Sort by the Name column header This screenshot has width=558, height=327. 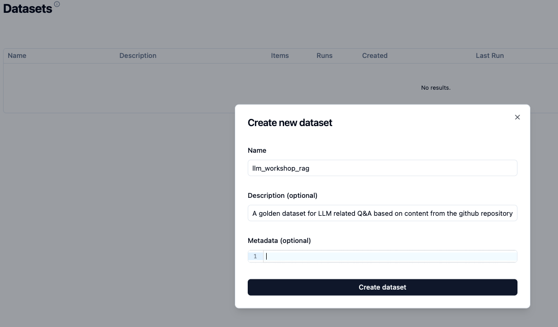[x=17, y=56]
